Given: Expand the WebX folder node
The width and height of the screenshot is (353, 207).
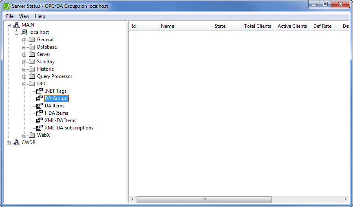Looking at the screenshot, I should [x=24, y=136].
